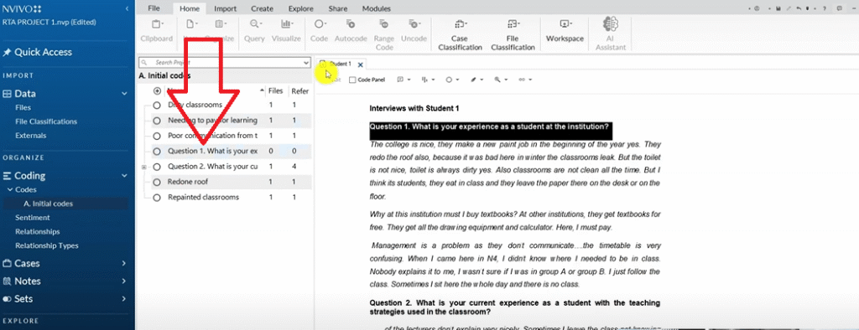
Task: Open File Classification in the ribbon
Action: click(x=513, y=34)
